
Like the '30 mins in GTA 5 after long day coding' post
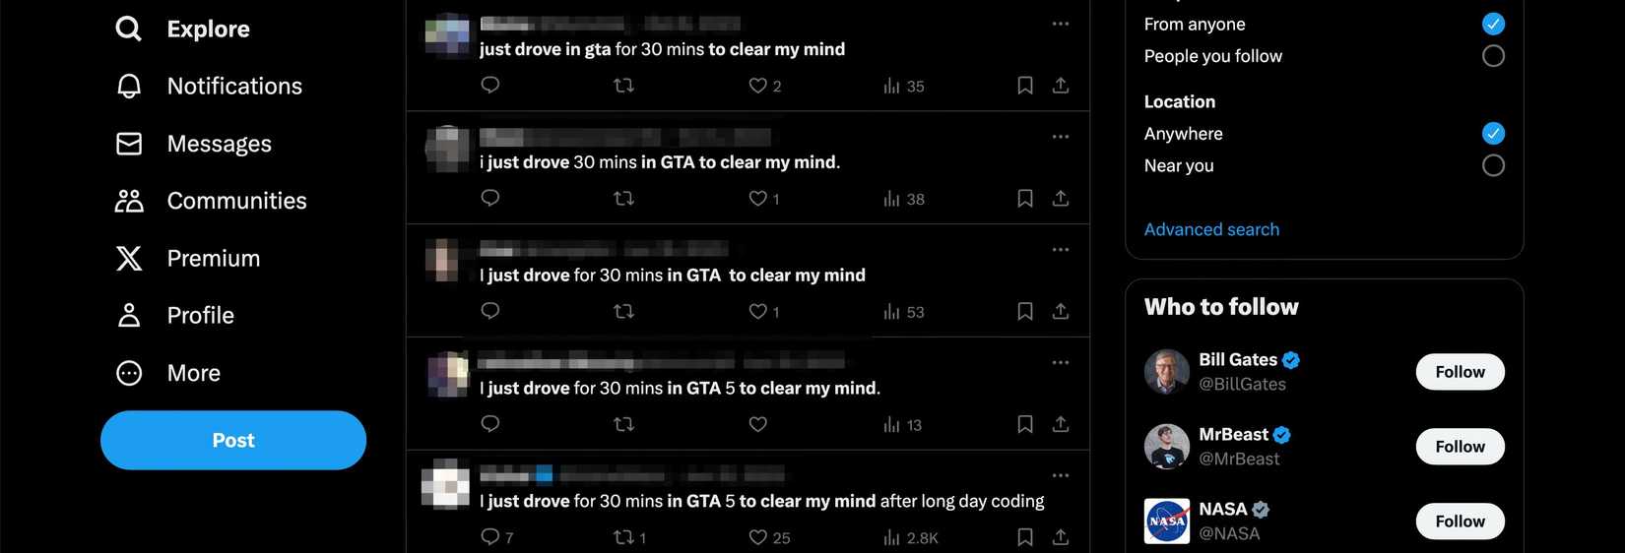757,537
